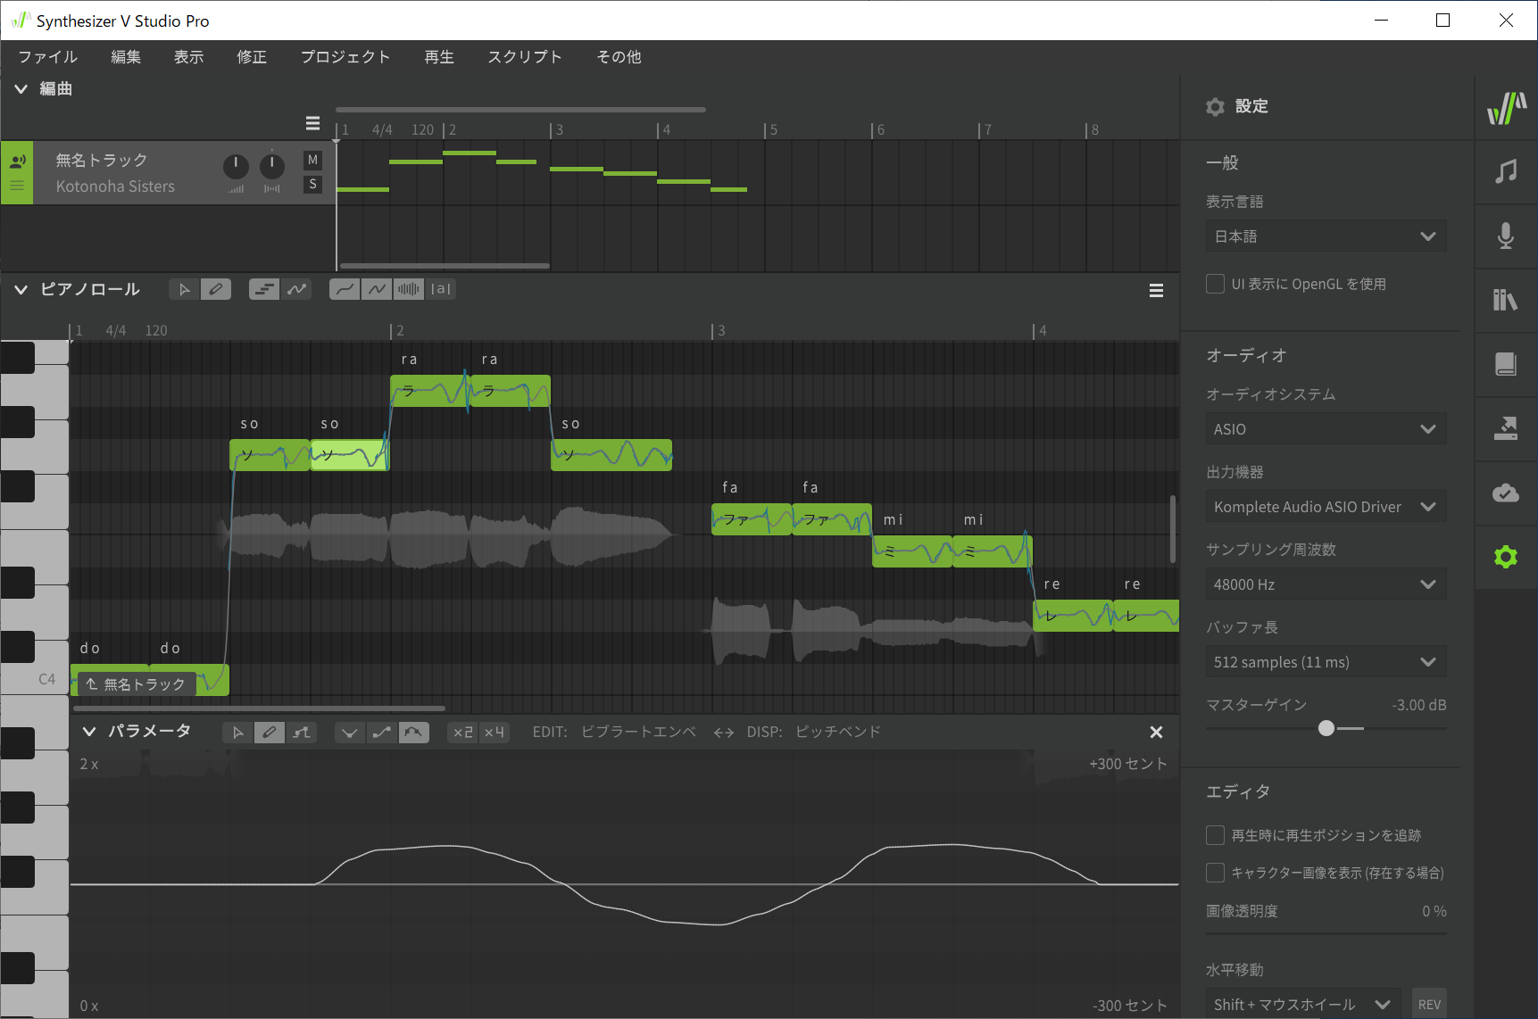
Task: Click EDIT parameter label ビブラートエンベ
Action: [x=639, y=732]
